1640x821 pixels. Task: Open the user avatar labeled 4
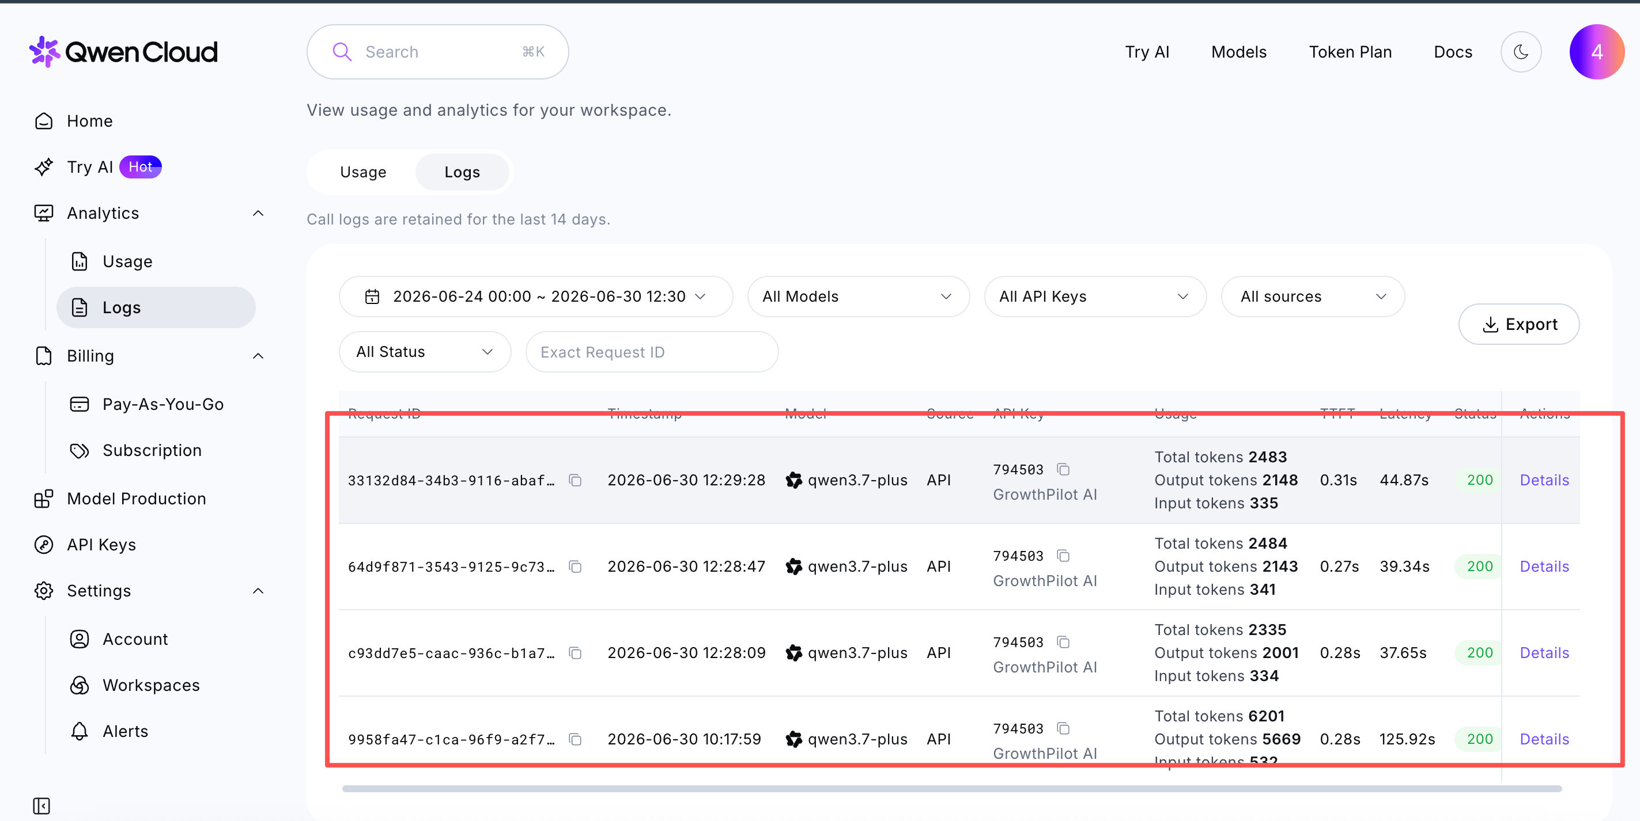point(1597,51)
